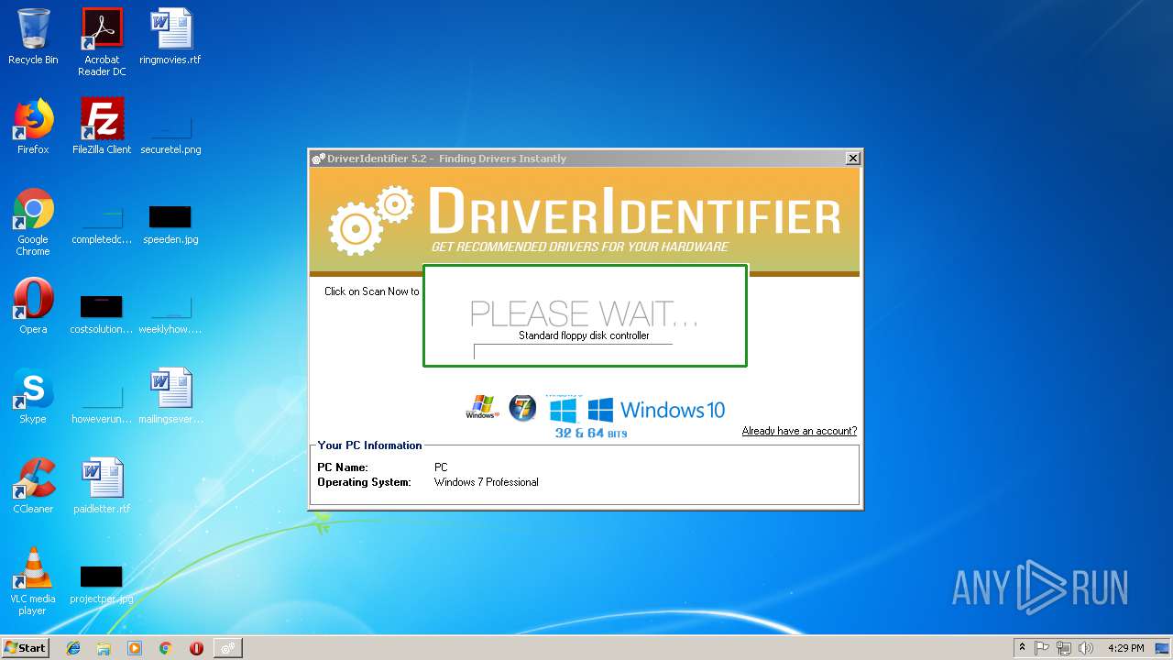Open the Start menu
1173x660 pixels.
25,647
